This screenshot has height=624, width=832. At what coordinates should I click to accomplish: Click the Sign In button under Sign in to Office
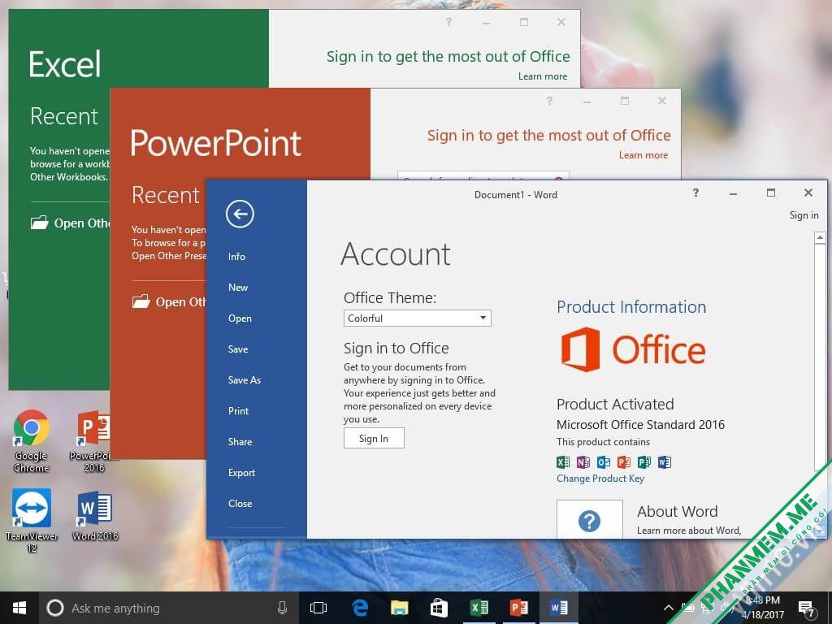point(374,438)
